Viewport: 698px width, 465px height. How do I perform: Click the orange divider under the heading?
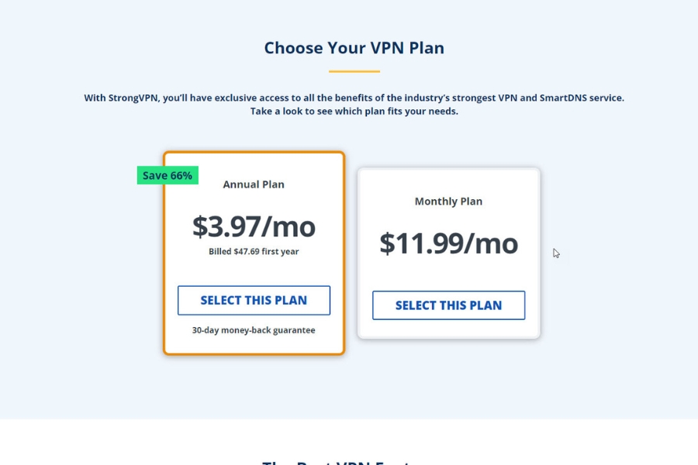(x=354, y=70)
